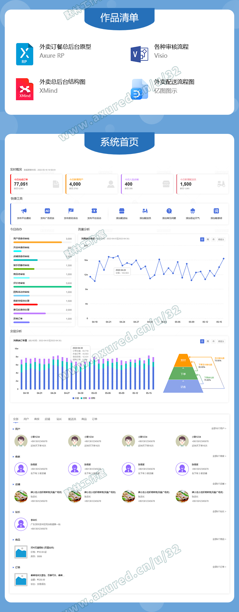
Task: Select 周 range in 交易分析 chart
Action: [208, 341]
